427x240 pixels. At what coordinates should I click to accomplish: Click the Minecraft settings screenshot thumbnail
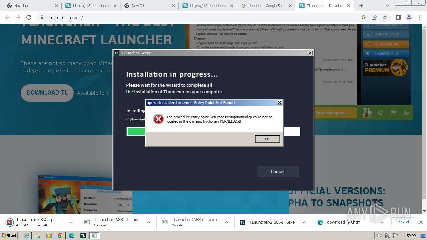click(x=85, y=194)
